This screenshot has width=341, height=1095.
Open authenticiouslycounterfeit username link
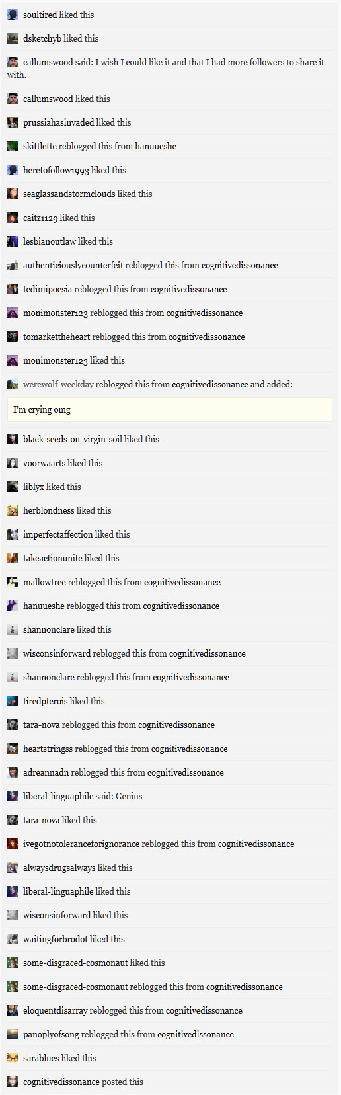pyautogui.click(x=73, y=265)
